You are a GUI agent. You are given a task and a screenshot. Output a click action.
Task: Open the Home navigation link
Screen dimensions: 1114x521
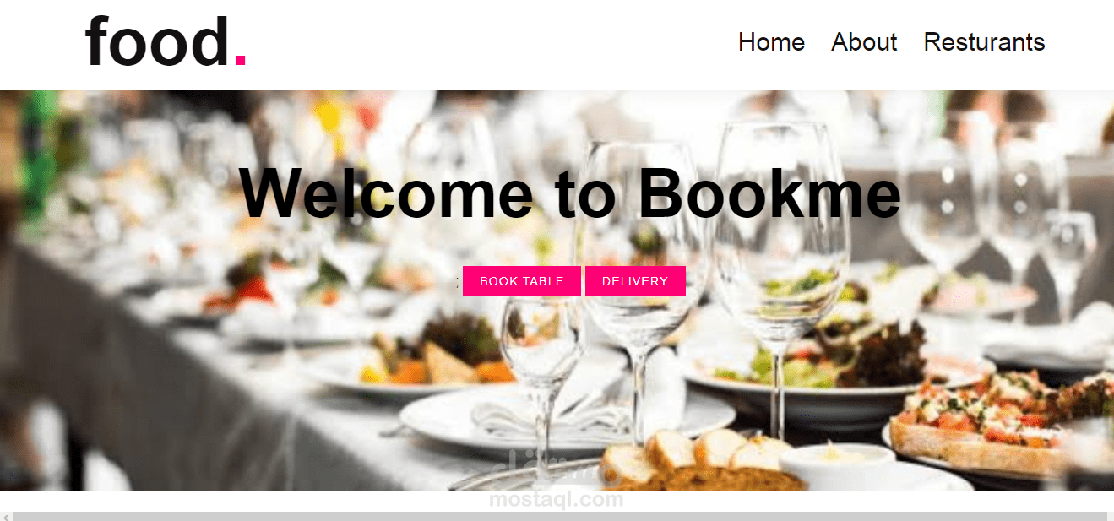coord(771,42)
